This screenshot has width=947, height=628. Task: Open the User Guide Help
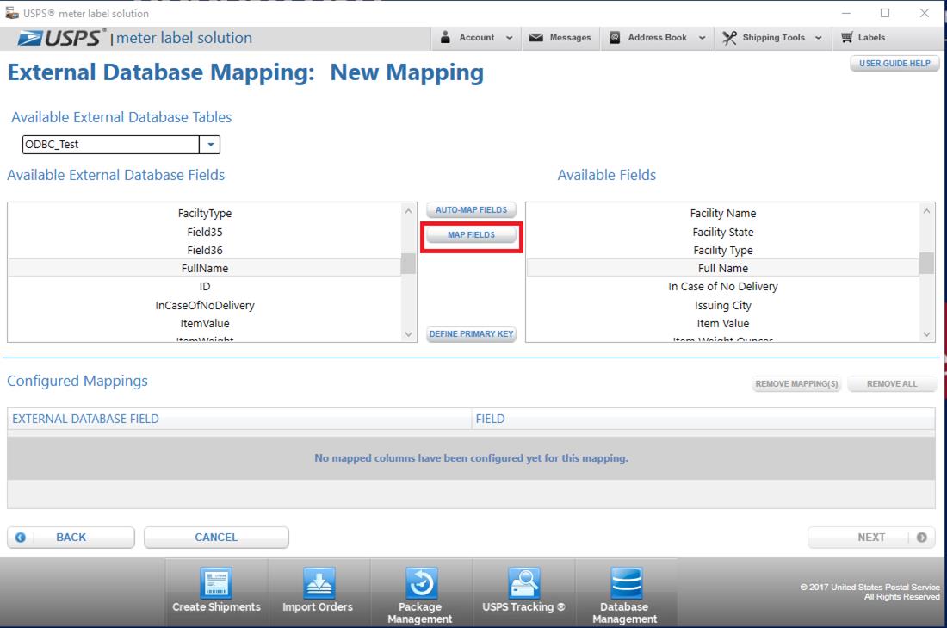894,64
